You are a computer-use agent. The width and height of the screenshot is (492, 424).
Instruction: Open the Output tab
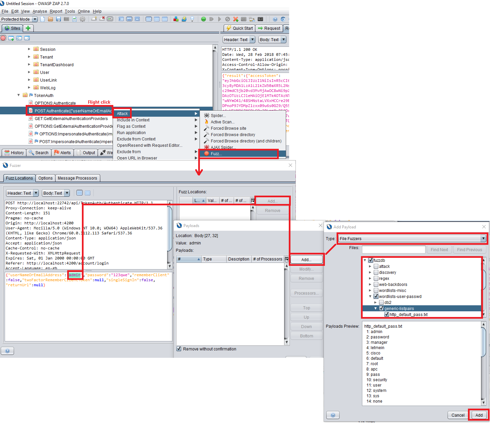86,152
